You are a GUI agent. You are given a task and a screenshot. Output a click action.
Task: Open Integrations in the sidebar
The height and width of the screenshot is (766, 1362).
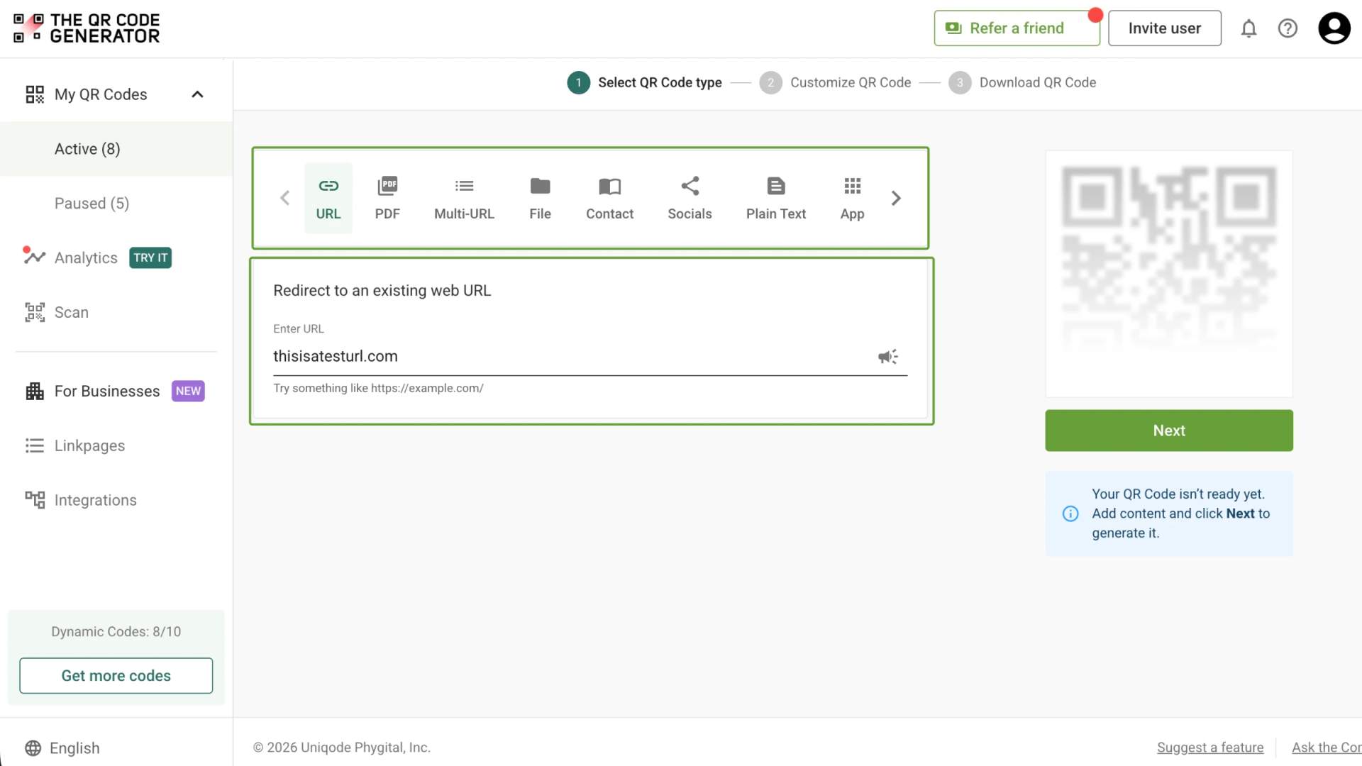[81, 500]
